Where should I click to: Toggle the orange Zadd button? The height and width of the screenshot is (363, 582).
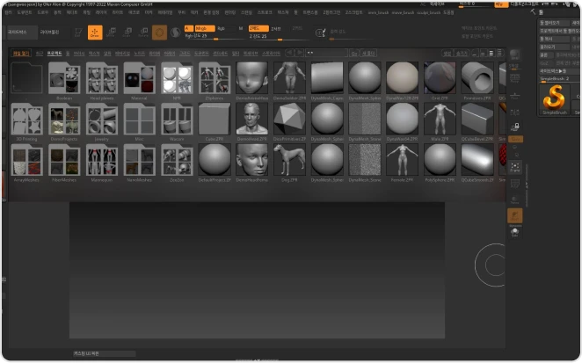(x=258, y=29)
